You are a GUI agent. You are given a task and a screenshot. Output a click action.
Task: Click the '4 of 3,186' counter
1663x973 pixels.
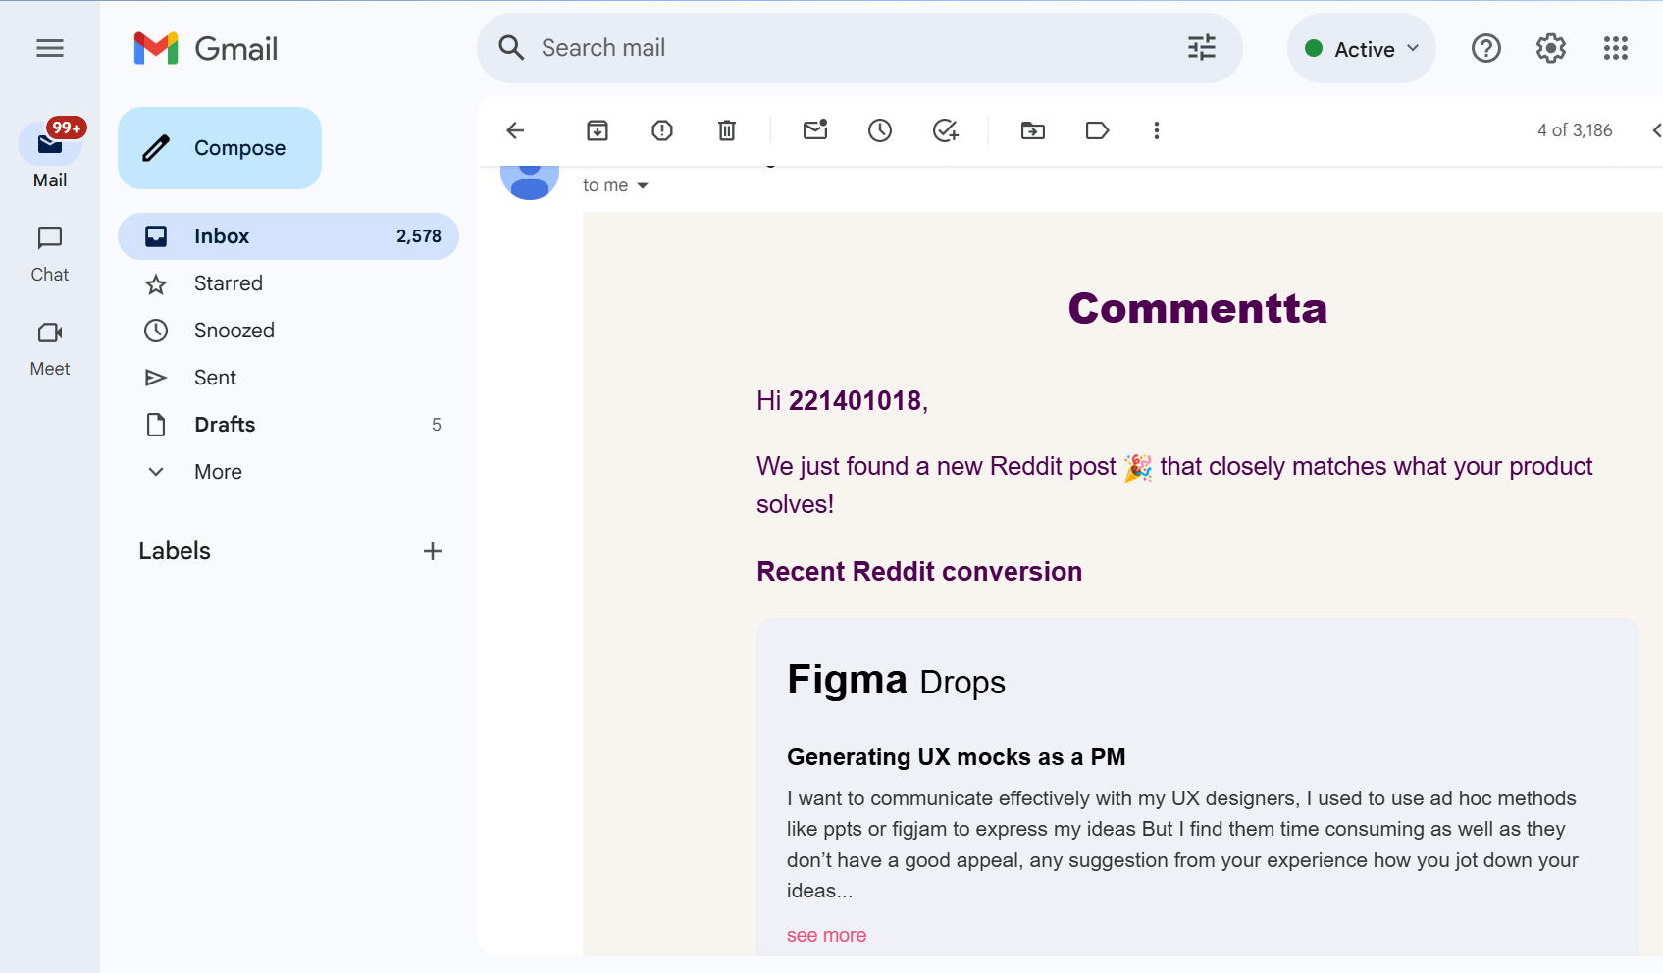pyautogui.click(x=1575, y=130)
